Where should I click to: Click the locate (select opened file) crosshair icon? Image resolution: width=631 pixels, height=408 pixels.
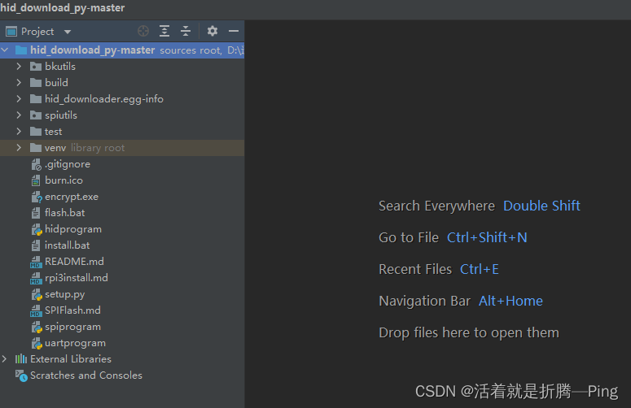point(143,31)
